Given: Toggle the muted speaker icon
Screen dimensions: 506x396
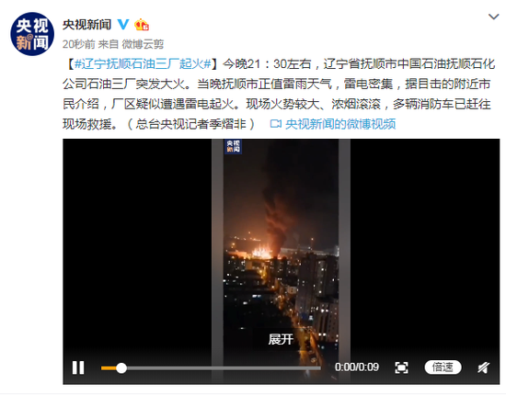Looking at the screenshot, I should coord(483,368).
